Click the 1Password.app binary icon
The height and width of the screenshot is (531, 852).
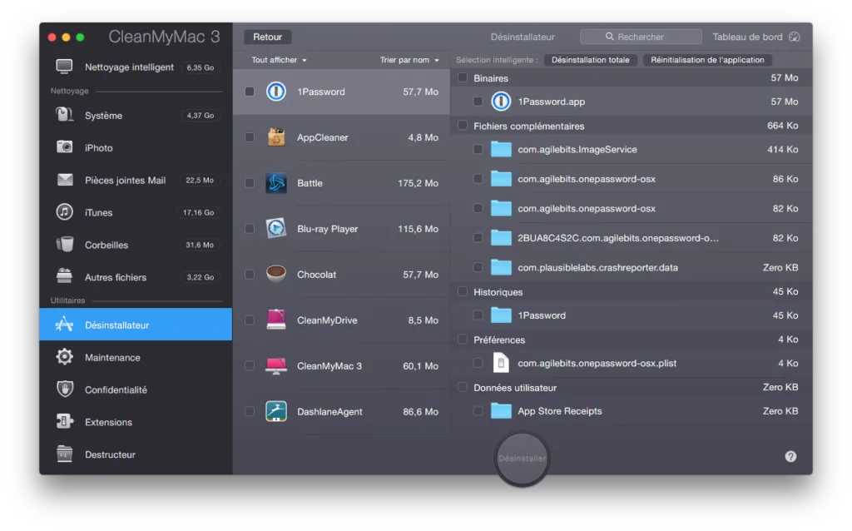500,101
